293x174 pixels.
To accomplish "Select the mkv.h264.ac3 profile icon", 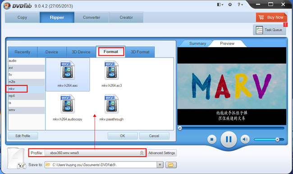I will pyautogui.click(x=111, y=71).
